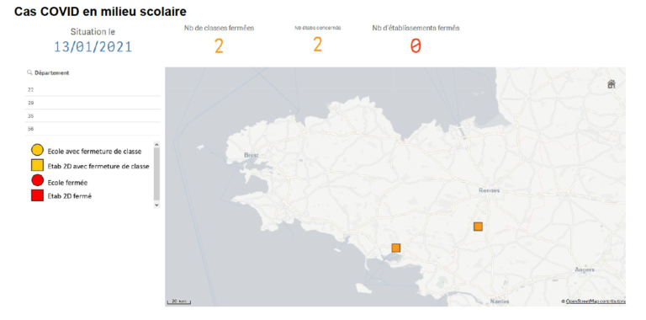Select department 56 in the filter list
646x320 pixels.
(93, 129)
